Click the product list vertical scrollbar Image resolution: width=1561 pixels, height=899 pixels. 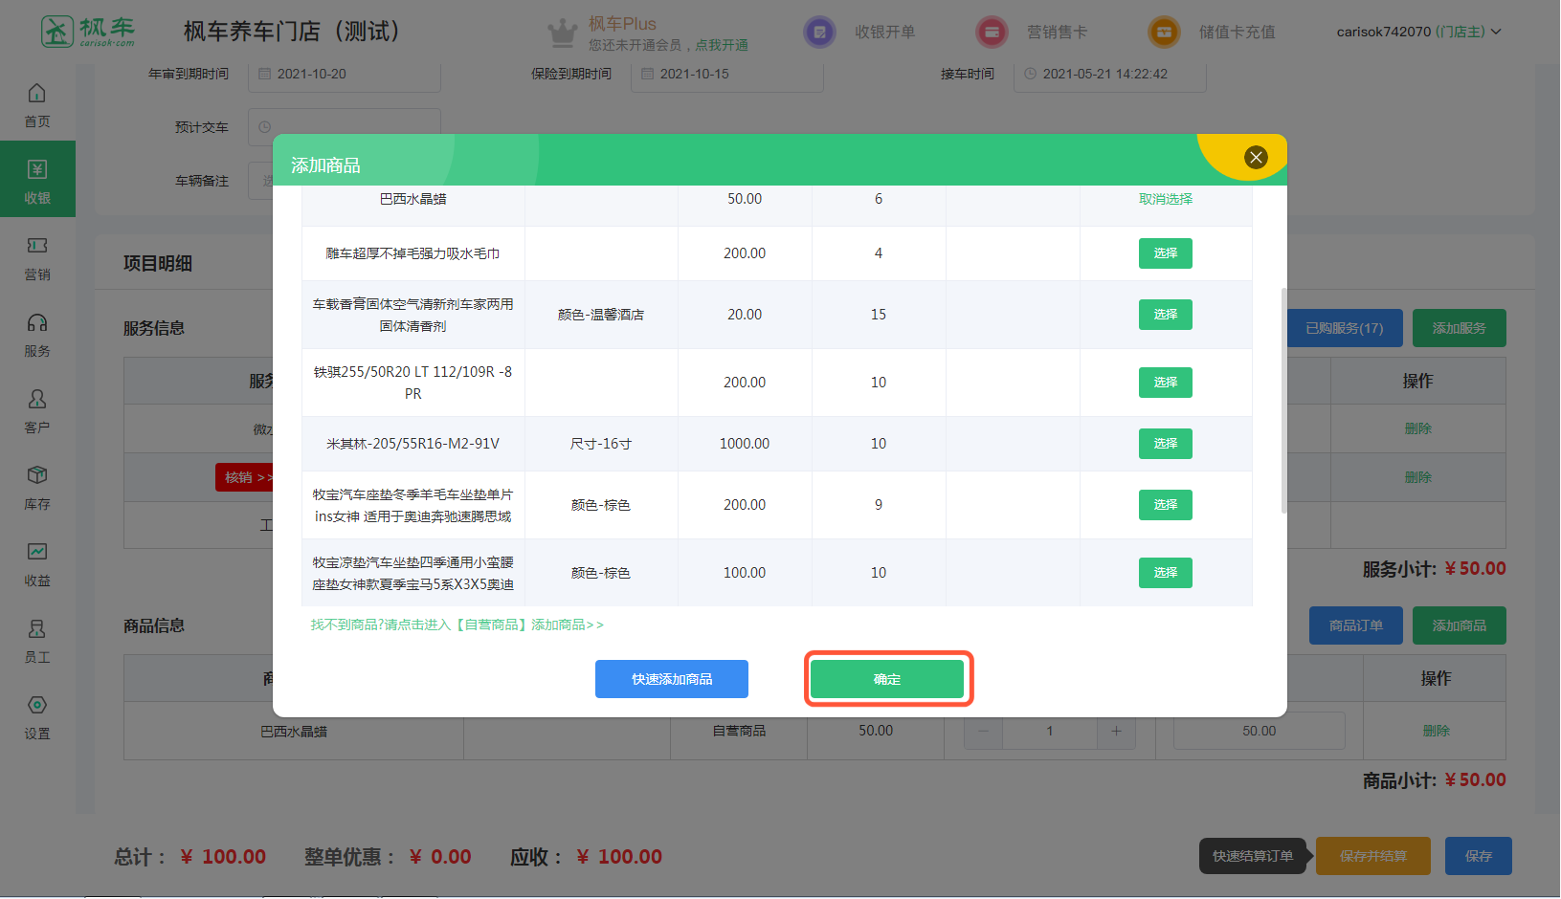[x=1283, y=400]
